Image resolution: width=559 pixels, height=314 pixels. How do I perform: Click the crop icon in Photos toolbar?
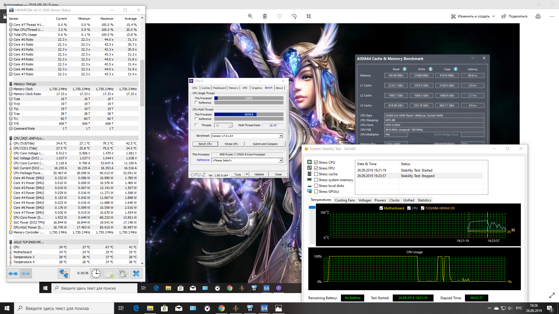[309, 16]
